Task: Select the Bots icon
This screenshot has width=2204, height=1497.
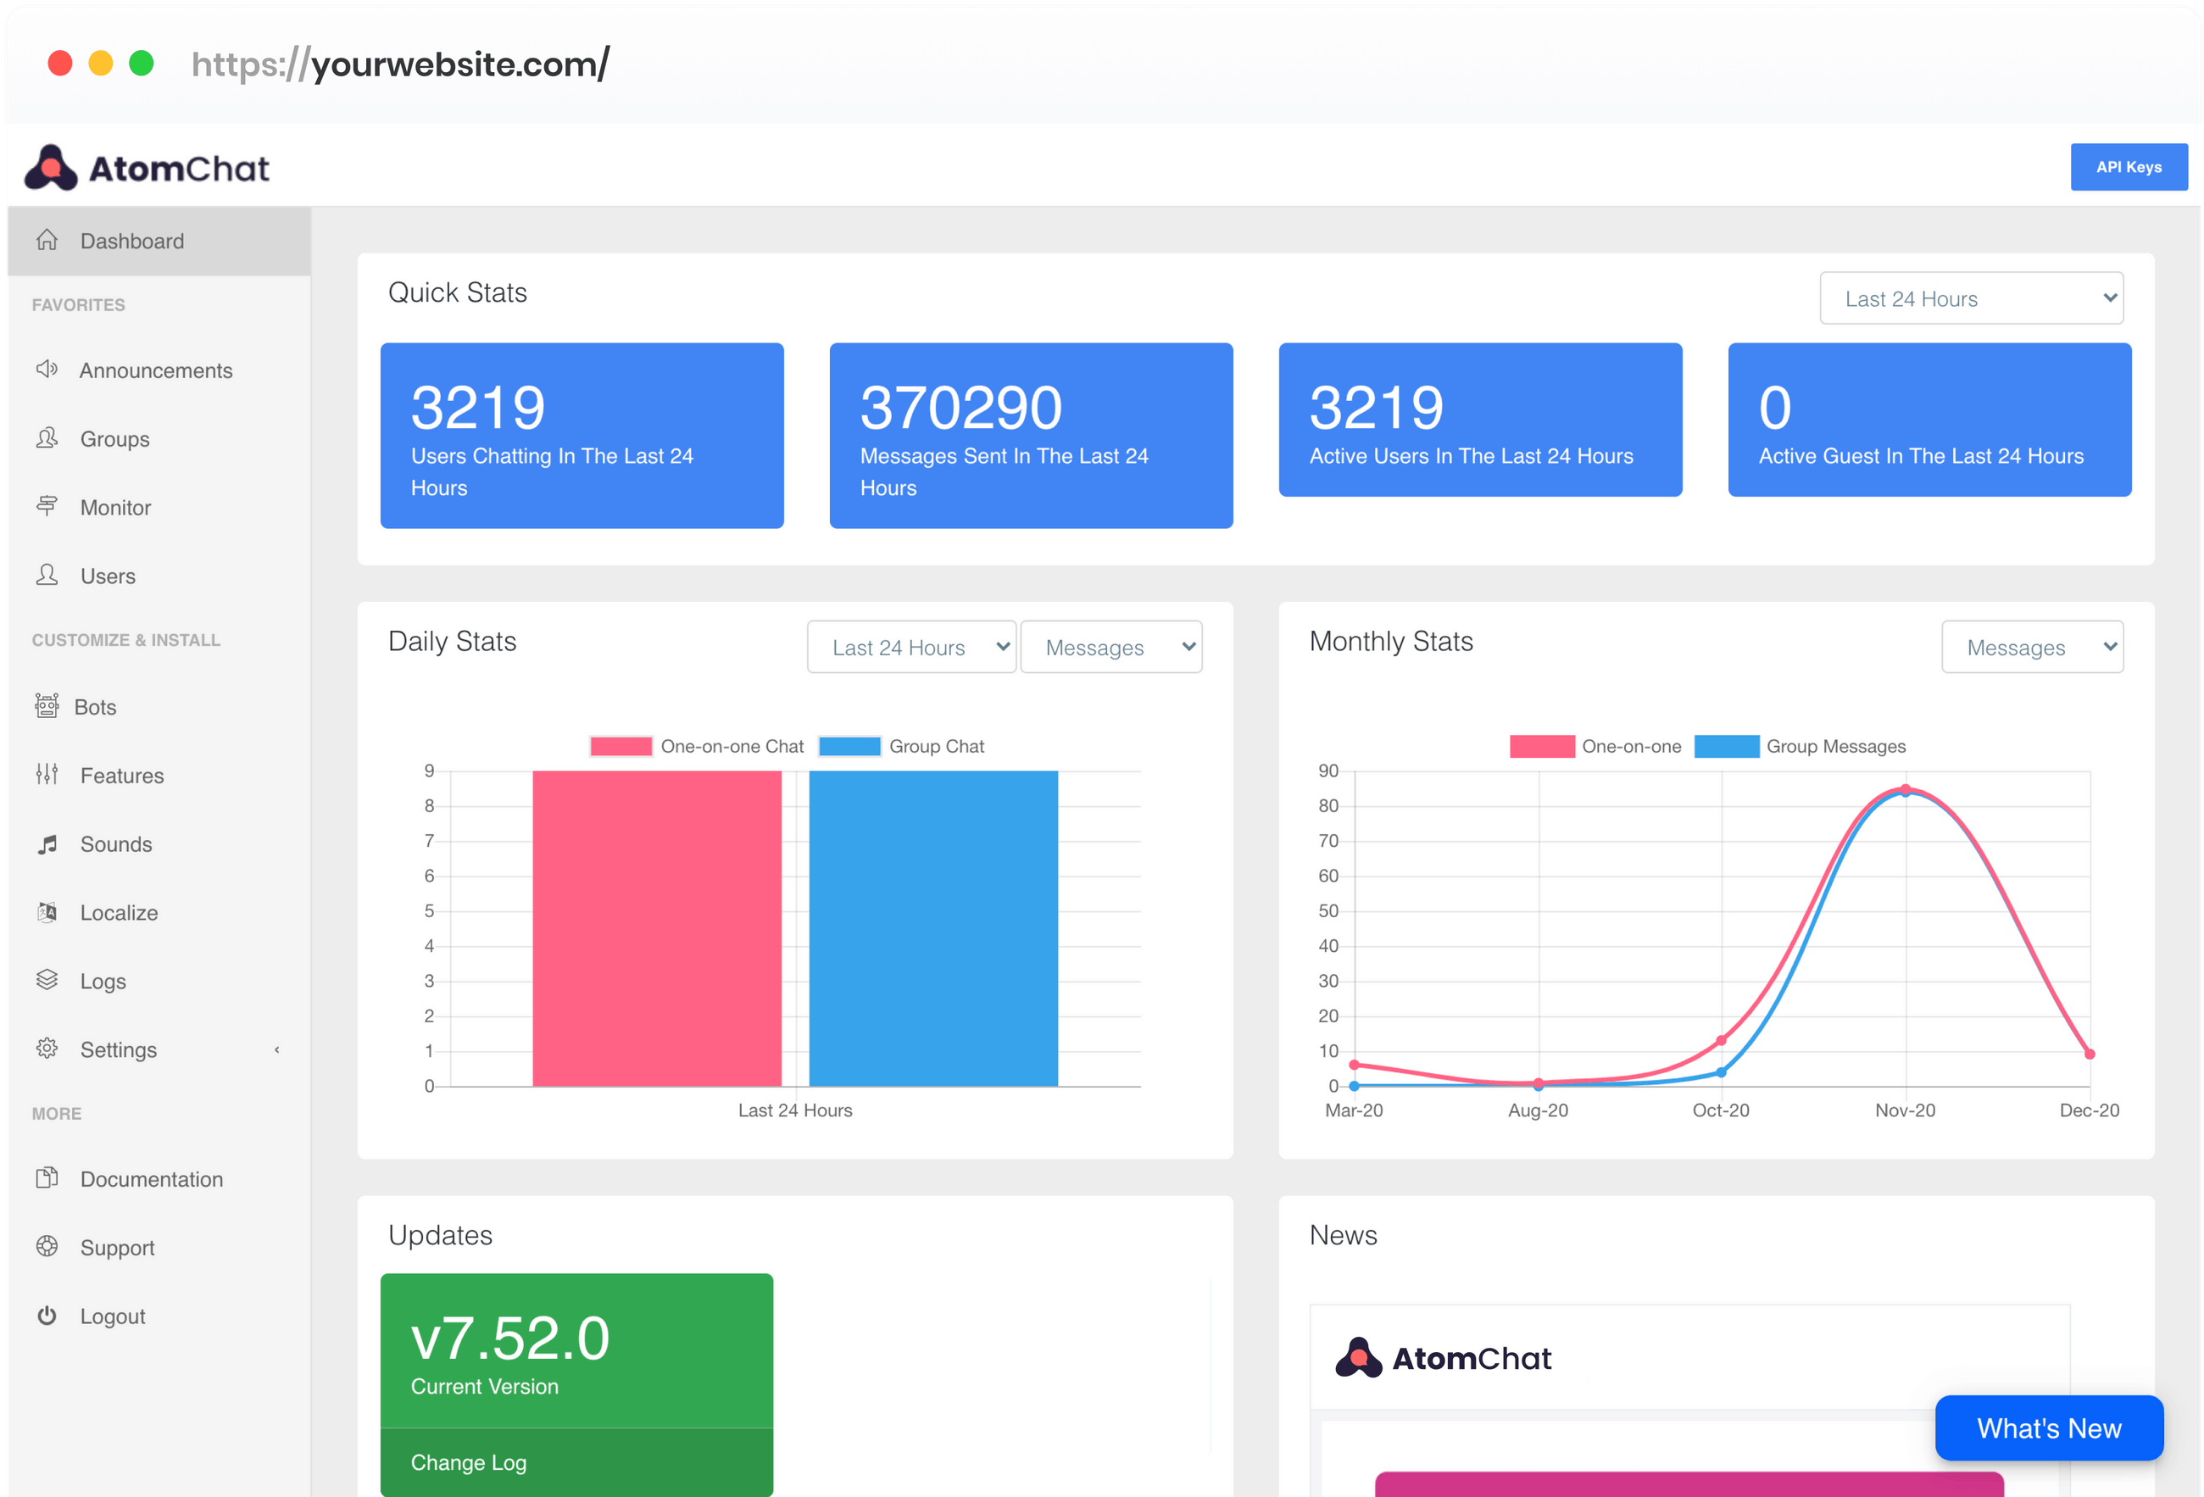Action: (47, 706)
